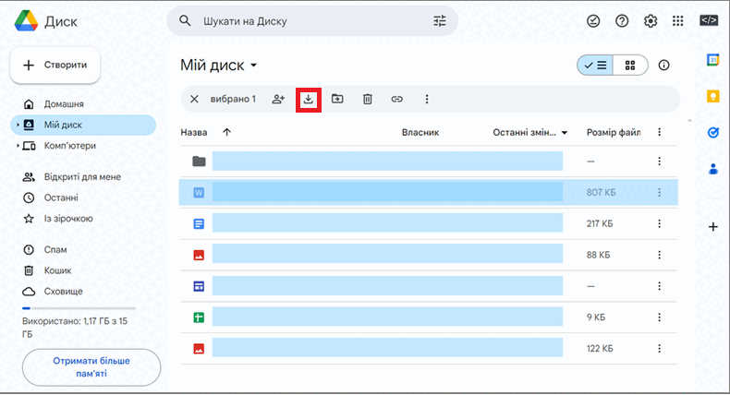The width and height of the screenshot is (730, 395).
Task: Click the trash icon in selection toolbar
Action: [x=368, y=99]
